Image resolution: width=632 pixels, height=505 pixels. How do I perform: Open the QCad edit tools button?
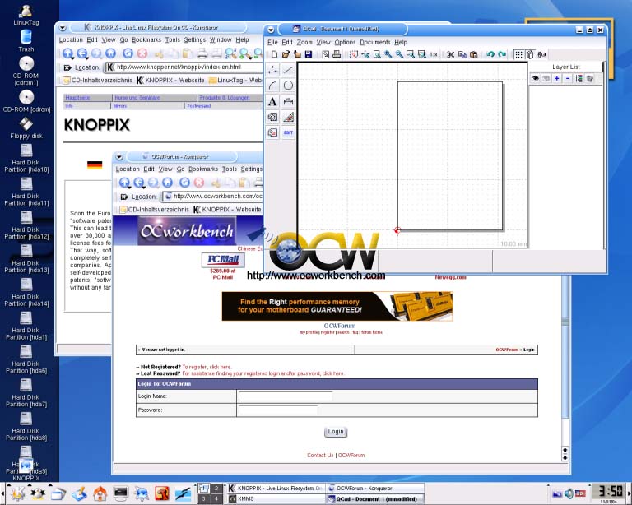pyautogui.click(x=288, y=132)
